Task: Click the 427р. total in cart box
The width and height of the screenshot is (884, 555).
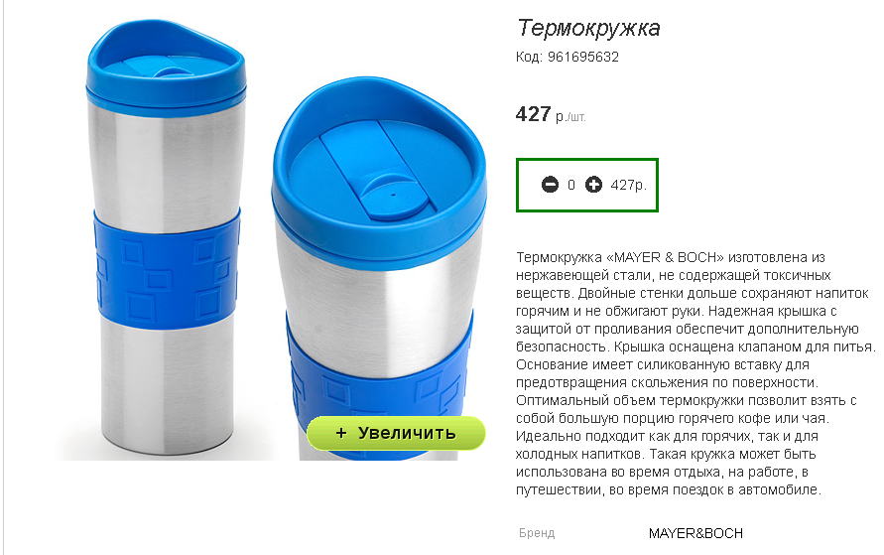Action: point(628,185)
